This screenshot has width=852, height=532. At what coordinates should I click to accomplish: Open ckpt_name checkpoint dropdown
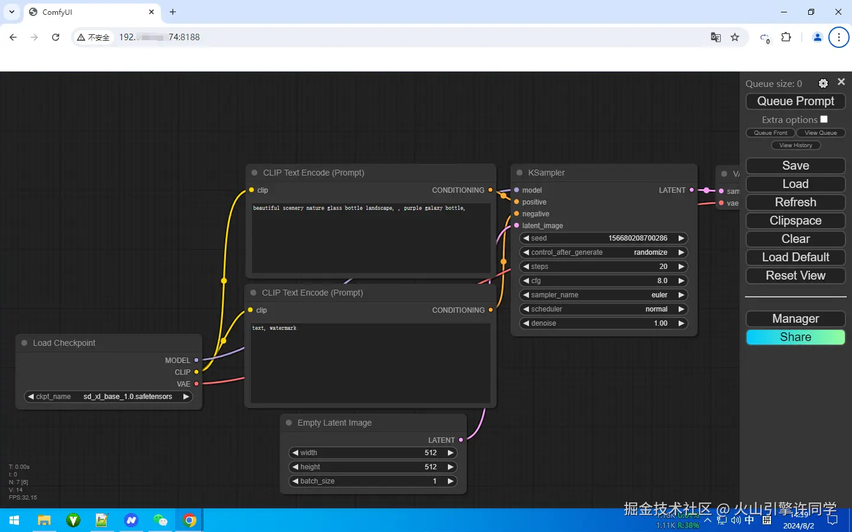[x=108, y=397]
